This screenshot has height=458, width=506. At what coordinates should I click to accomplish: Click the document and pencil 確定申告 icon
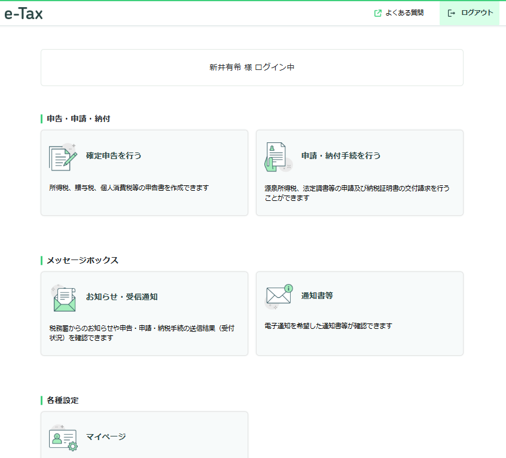pyautogui.click(x=63, y=157)
